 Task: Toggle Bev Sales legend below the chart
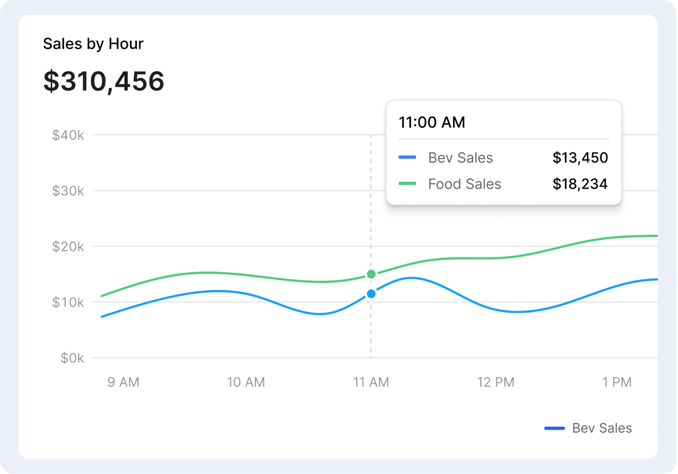pos(601,428)
